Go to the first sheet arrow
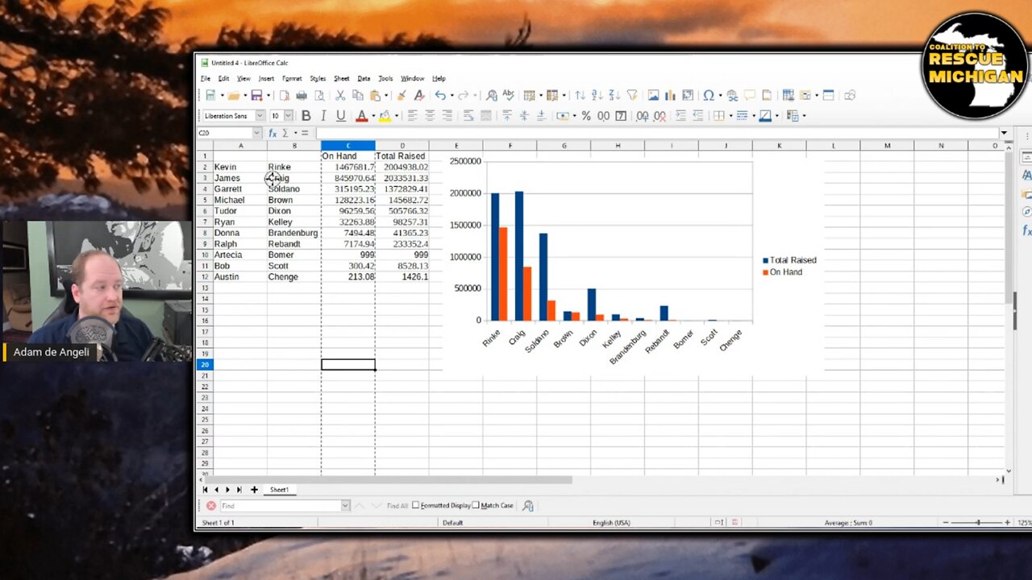Image resolution: width=1032 pixels, height=580 pixels. (205, 490)
